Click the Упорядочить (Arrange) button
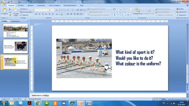Image resolution: width=189 pixels, height=106 pixels. click(137, 11)
